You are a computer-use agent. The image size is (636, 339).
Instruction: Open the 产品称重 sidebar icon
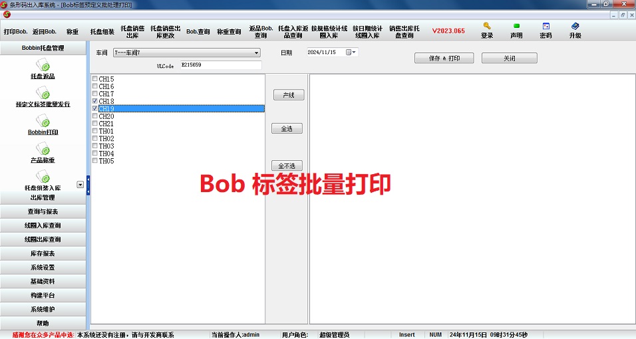43,150
